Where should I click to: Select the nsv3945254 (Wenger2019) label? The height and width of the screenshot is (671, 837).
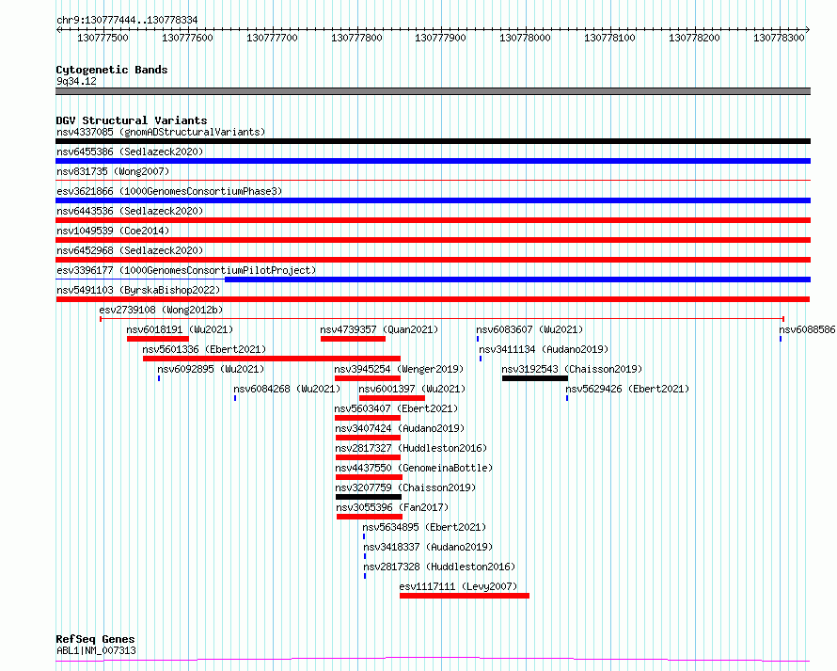399,369
